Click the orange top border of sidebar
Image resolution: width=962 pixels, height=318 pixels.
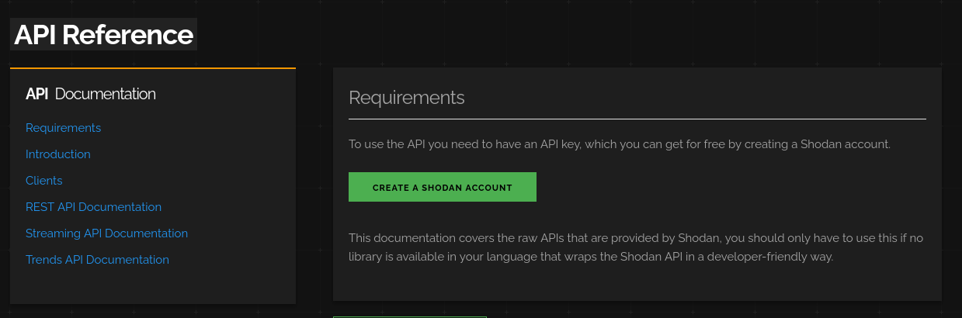click(x=152, y=68)
